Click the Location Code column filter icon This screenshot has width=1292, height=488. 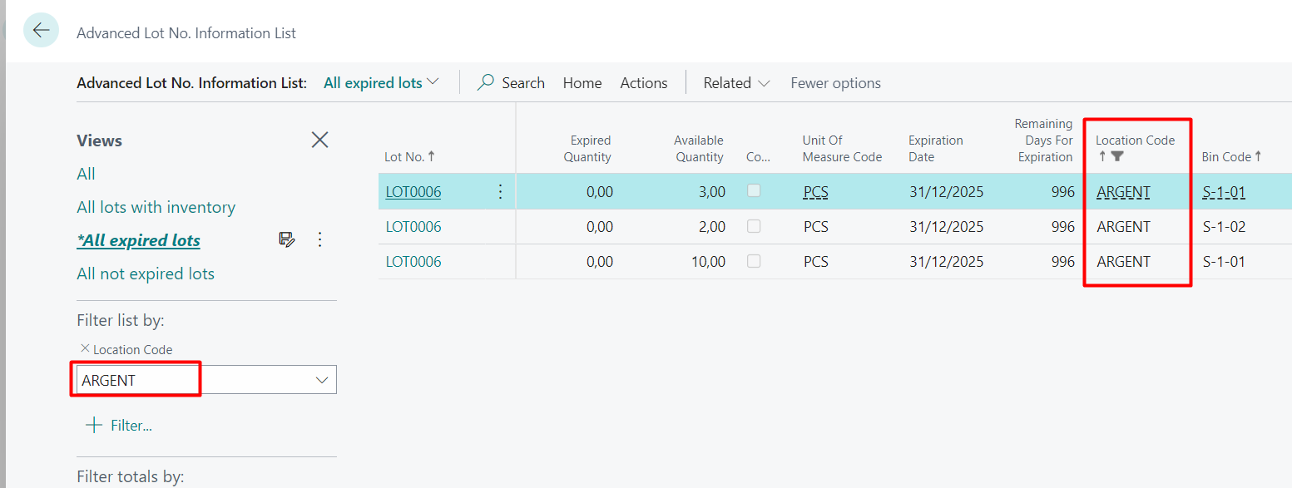1117,156
